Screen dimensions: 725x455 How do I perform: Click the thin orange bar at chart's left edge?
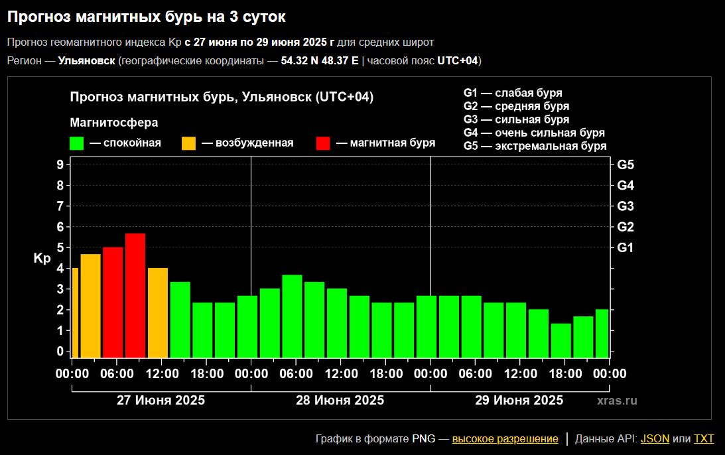point(75,312)
